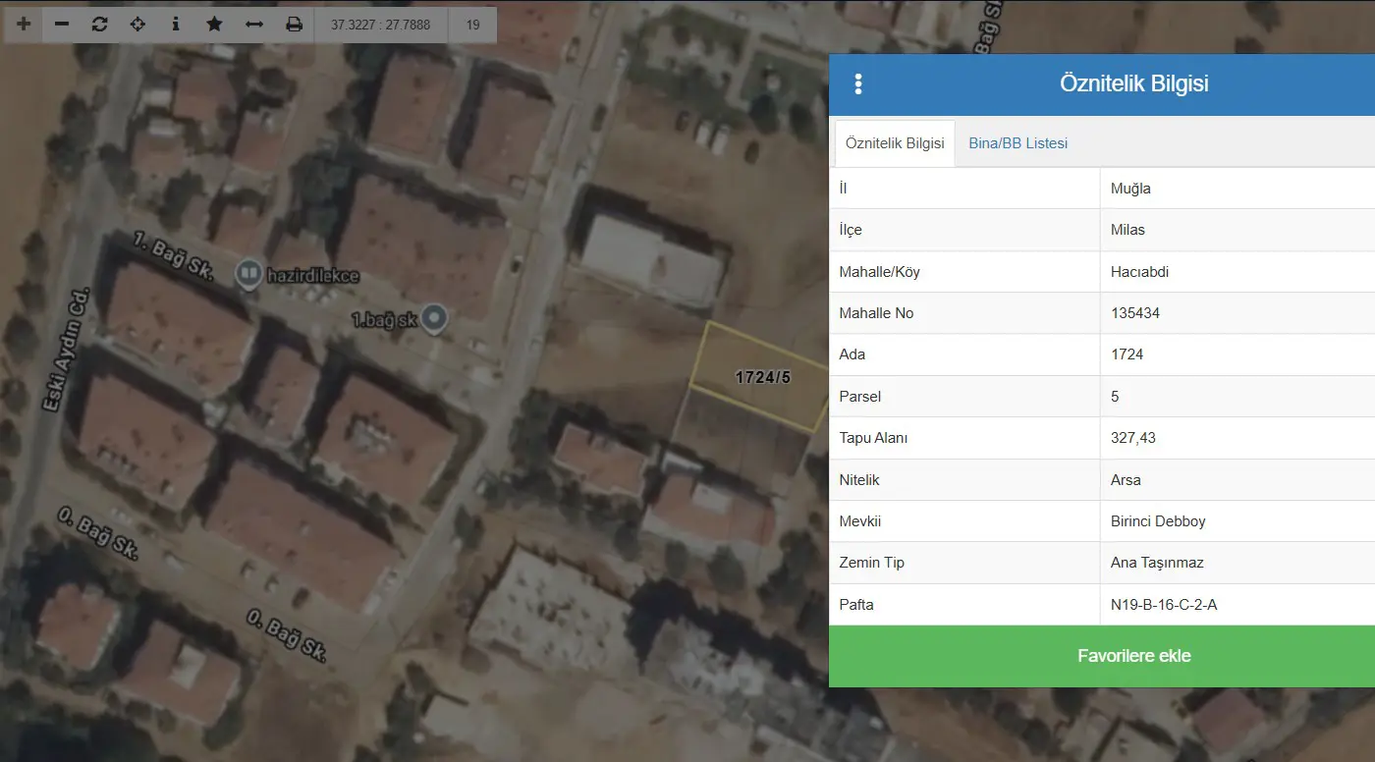Click the Favorilere ekle button
This screenshot has width=1375, height=762.
click(x=1102, y=656)
